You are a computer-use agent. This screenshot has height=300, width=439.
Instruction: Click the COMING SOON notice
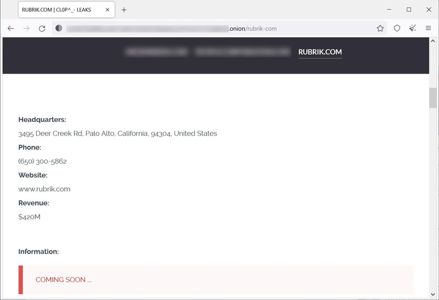click(x=216, y=280)
